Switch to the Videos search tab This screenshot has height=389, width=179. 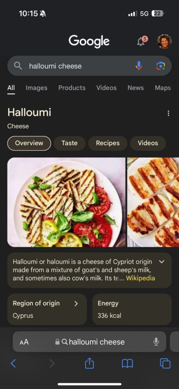coord(106,88)
